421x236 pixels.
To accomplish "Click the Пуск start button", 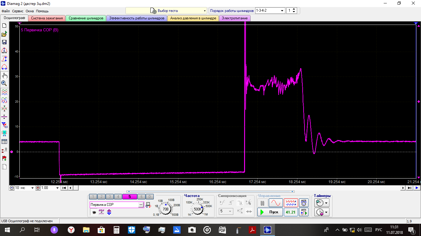I will 270,212.
